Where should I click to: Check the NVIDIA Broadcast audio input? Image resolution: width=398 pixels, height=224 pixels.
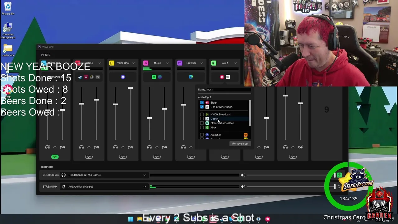coord(202,114)
